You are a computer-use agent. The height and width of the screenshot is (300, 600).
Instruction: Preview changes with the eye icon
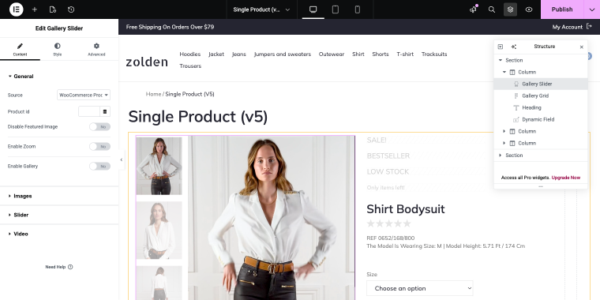tap(529, 9)
